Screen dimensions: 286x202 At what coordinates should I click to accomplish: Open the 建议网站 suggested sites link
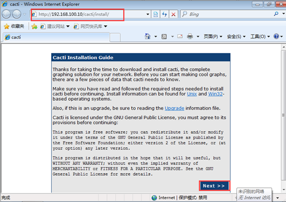[55, 26]
